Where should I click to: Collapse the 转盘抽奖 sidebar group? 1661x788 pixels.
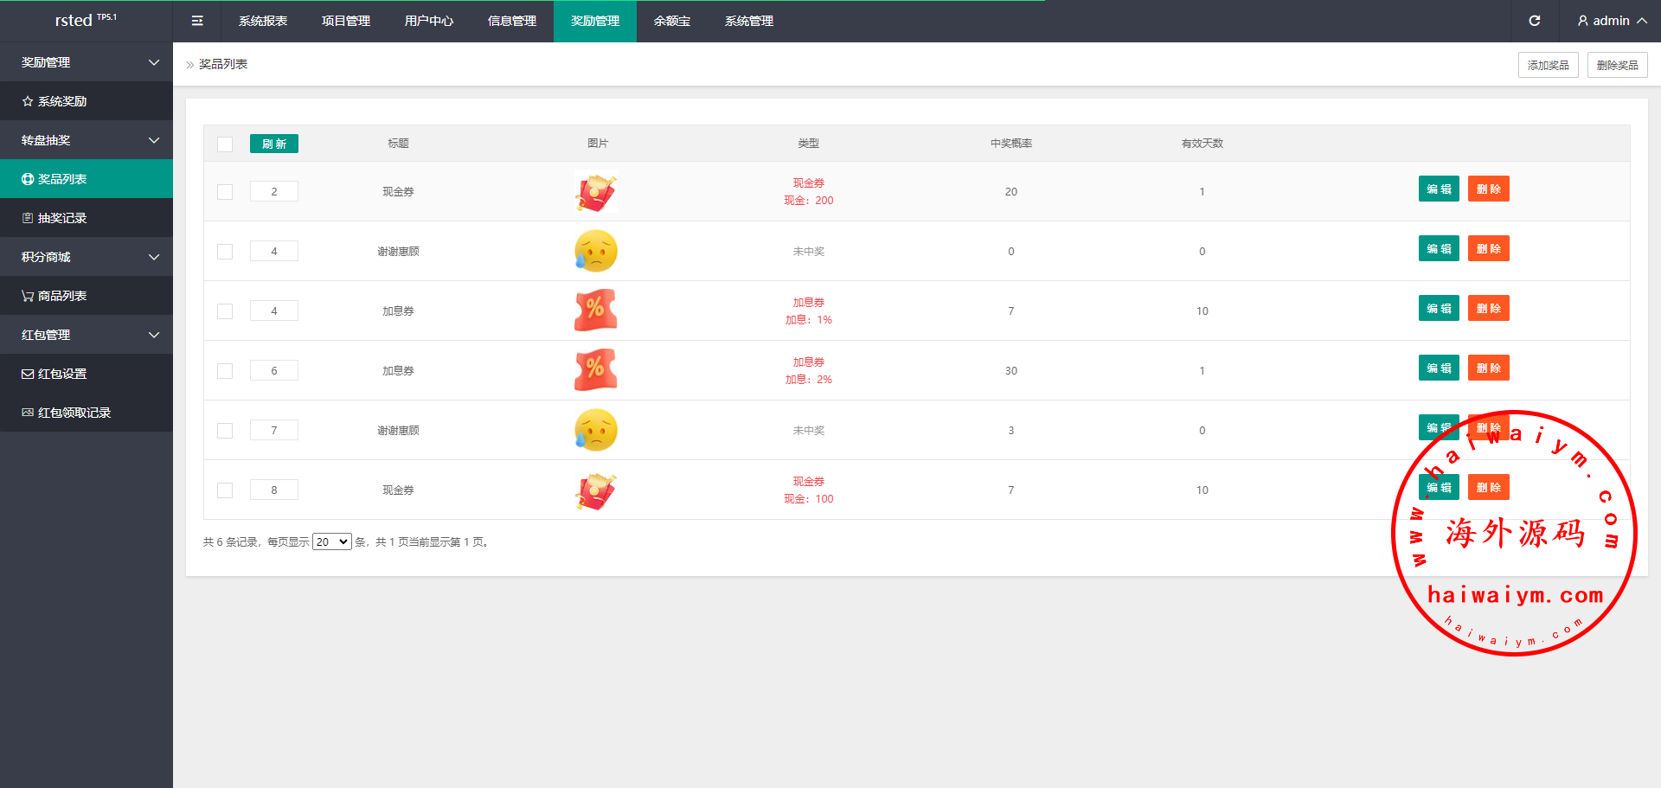[x=87, y=140]
